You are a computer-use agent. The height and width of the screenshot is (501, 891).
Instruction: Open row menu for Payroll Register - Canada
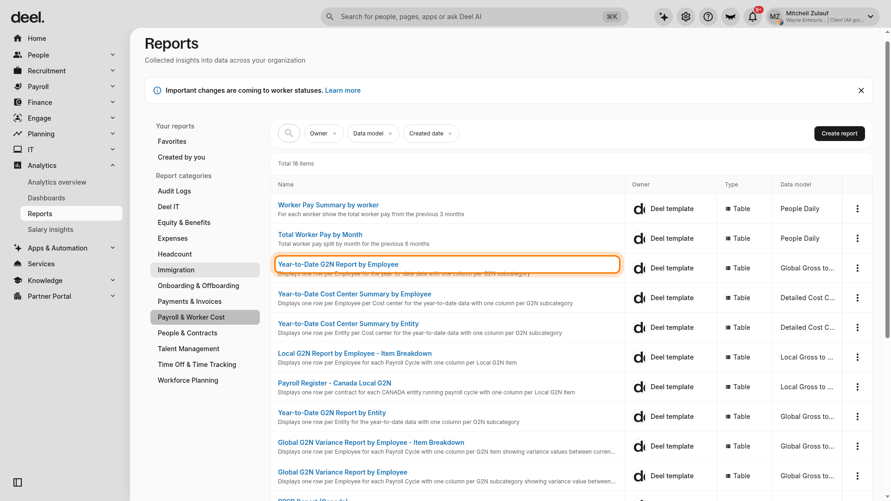click(x=858, y=387)
